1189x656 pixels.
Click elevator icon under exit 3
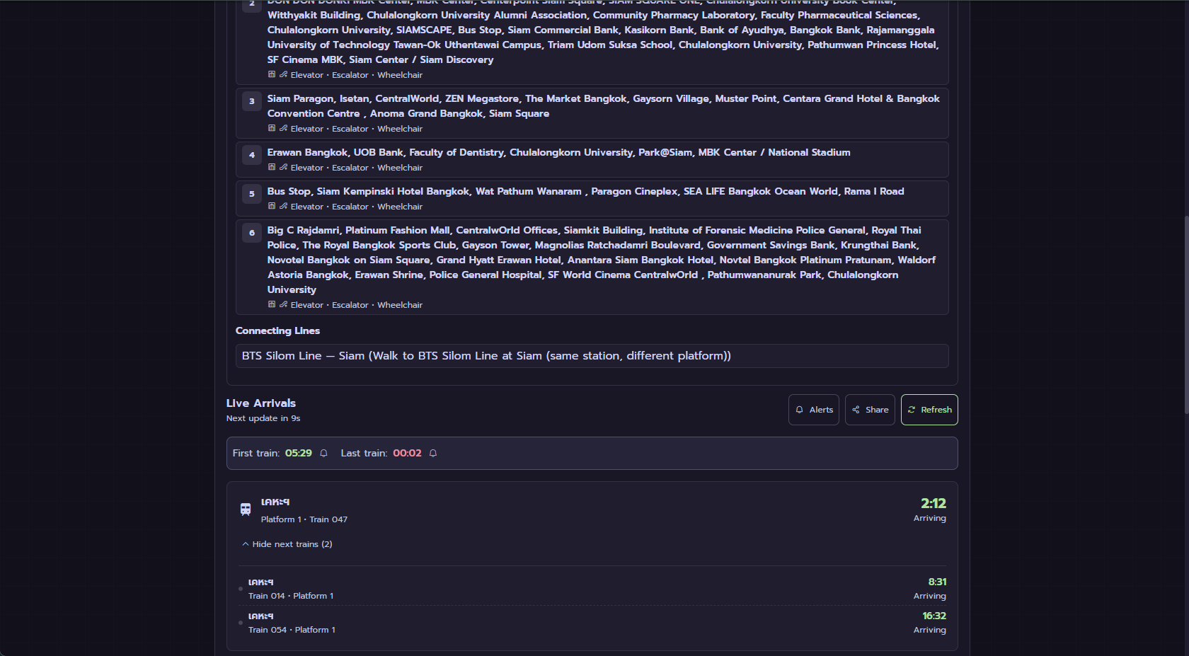(272, 129)
